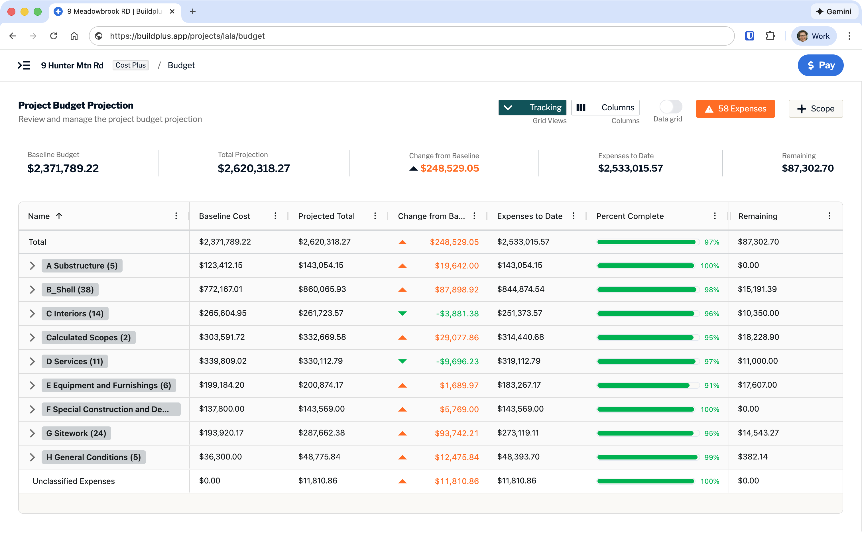Reload the page with the refresh icon
The height and width of the screenshot is (541, 862).
[54, 36]
